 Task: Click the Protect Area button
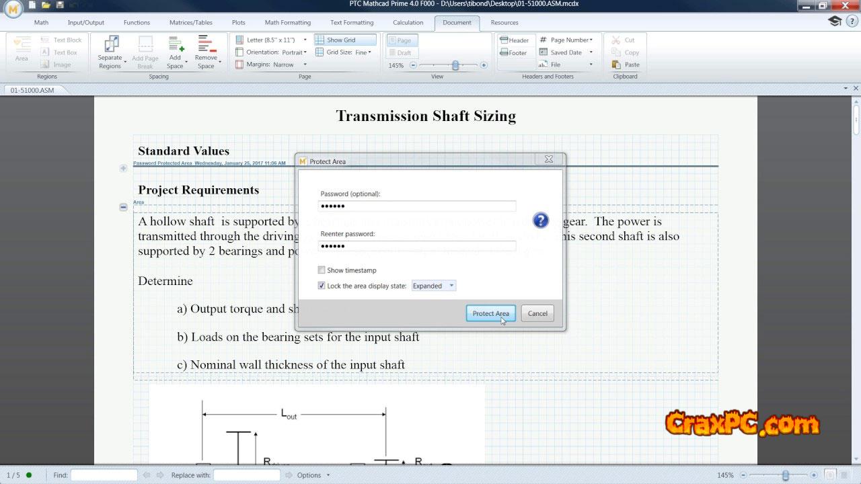490,313
